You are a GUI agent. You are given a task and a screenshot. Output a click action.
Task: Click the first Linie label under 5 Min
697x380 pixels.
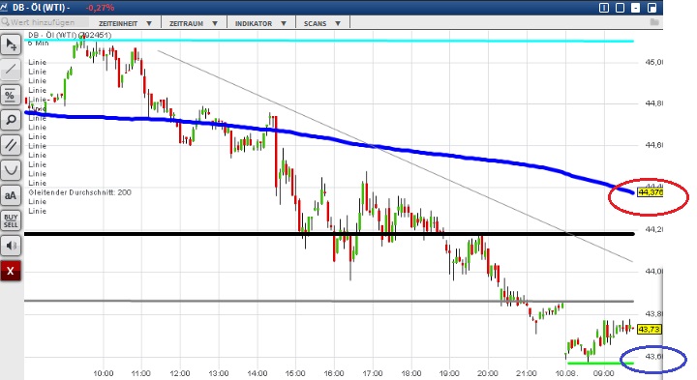[x=38, y=62]
